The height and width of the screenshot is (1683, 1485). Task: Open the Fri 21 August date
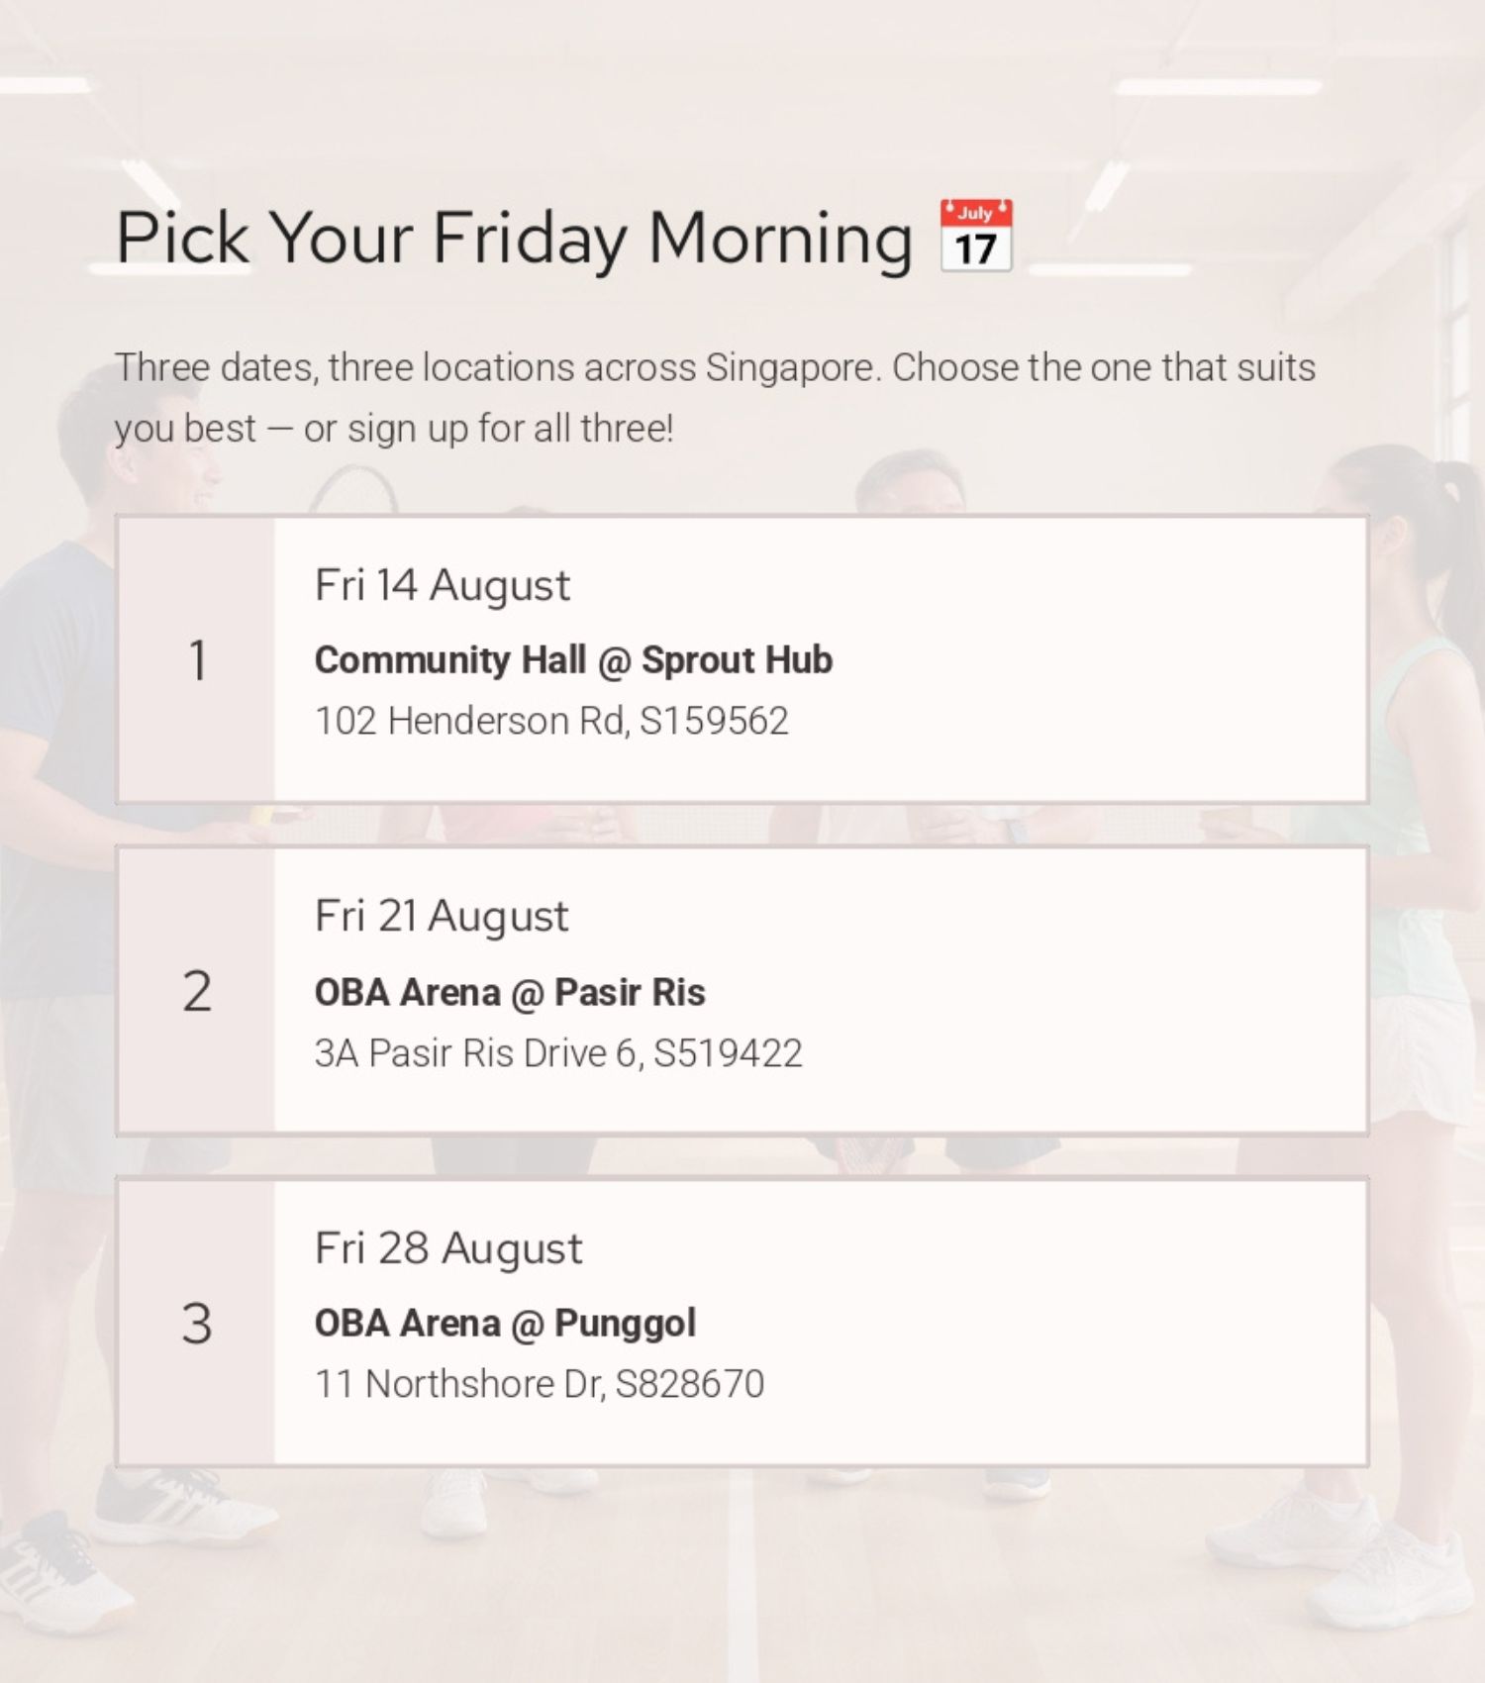point(442,916)
